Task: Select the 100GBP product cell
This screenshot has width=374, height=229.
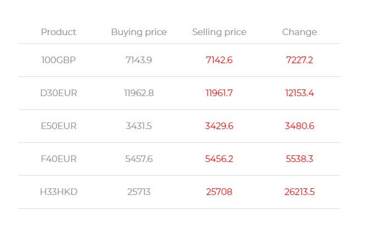Action: click(x=58, y=60)
